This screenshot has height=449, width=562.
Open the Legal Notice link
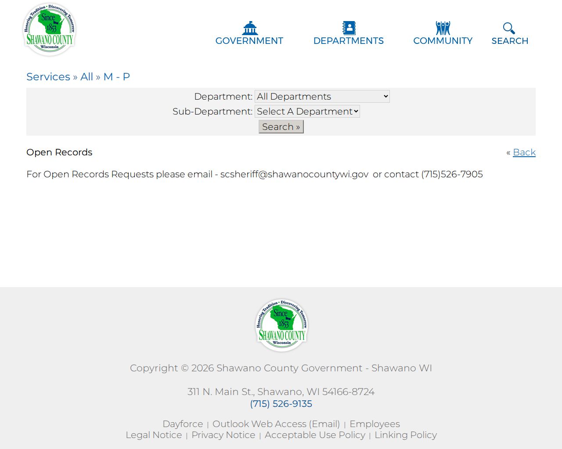point(154,435)
